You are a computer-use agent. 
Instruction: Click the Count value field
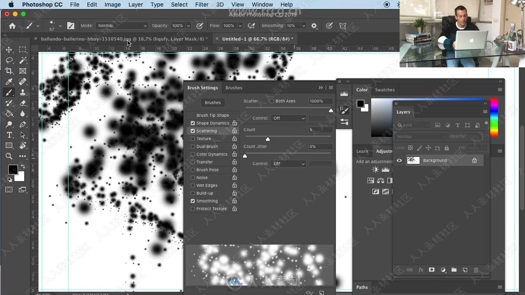tap(320, 129)
